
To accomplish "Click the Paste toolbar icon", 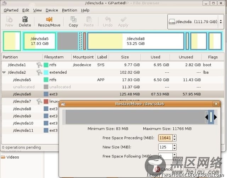I will (89, 19).
